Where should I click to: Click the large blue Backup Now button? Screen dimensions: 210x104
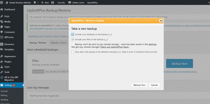[x=179, y=64]
